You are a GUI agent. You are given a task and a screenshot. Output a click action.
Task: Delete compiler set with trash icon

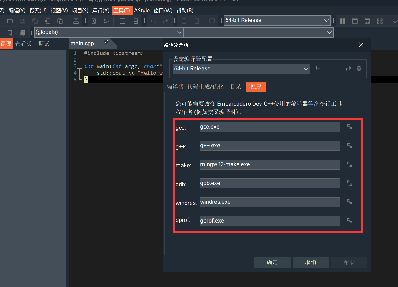point(359,68)
